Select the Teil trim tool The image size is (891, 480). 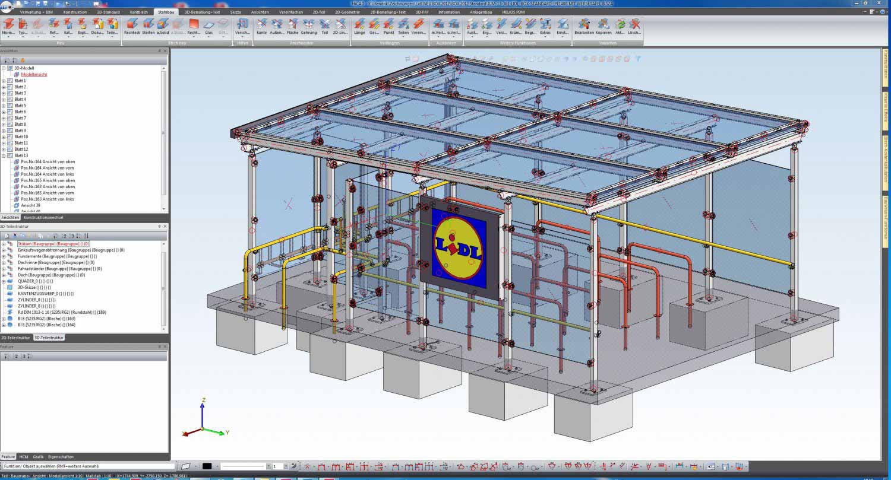324,26
